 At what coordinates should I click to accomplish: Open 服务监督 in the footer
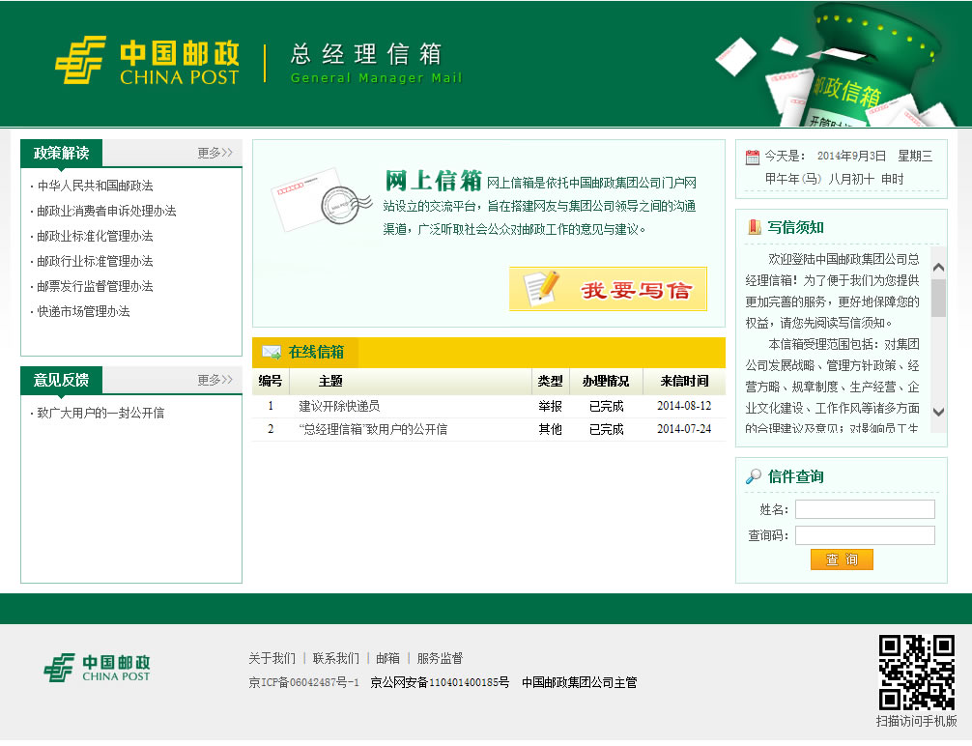pos(440,658)
